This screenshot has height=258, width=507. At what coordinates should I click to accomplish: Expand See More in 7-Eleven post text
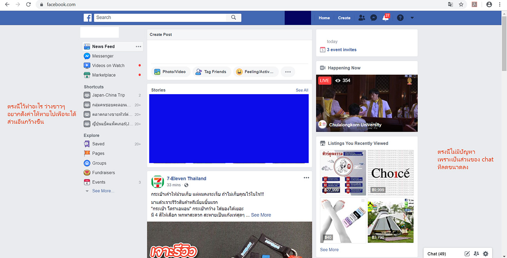click(261, 215)
